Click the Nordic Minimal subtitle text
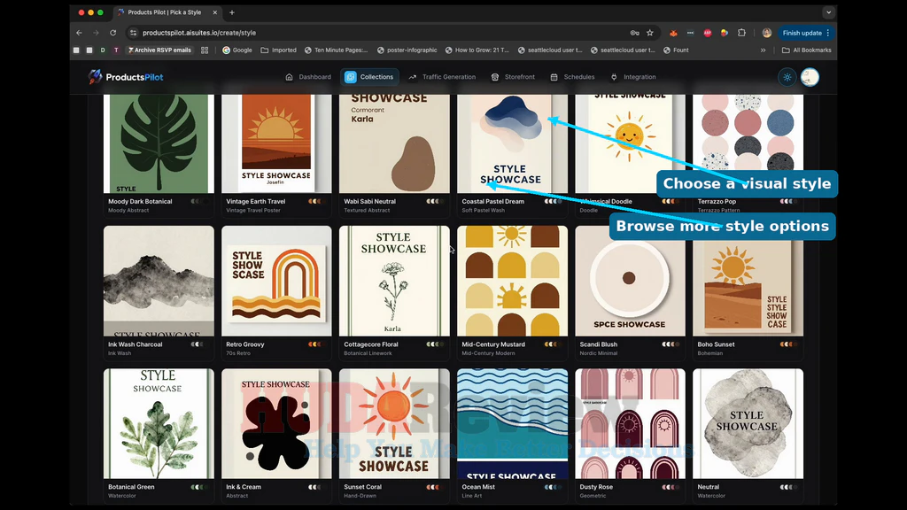907x510 pixels. point(599,352)
